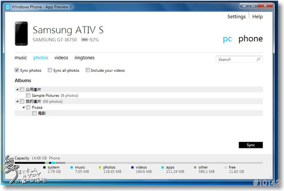
Task: Click the (8 photos) count
Action: point(70,95)
